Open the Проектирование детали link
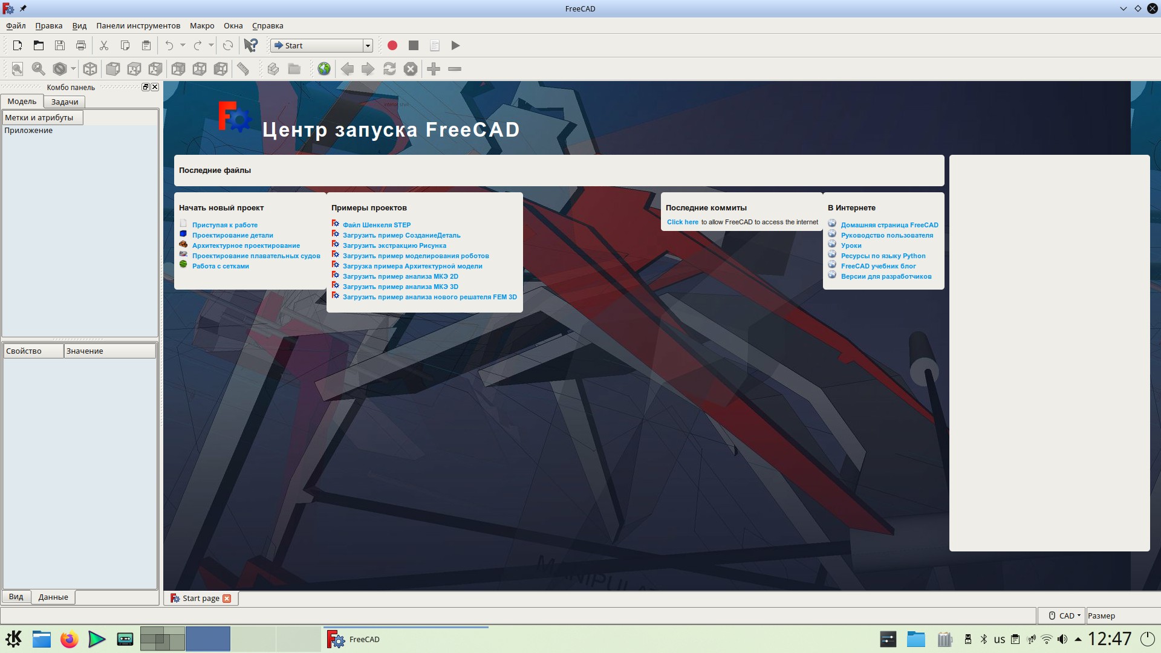The height and width of the screenshot is (653, 1161). tap(232, 235)
